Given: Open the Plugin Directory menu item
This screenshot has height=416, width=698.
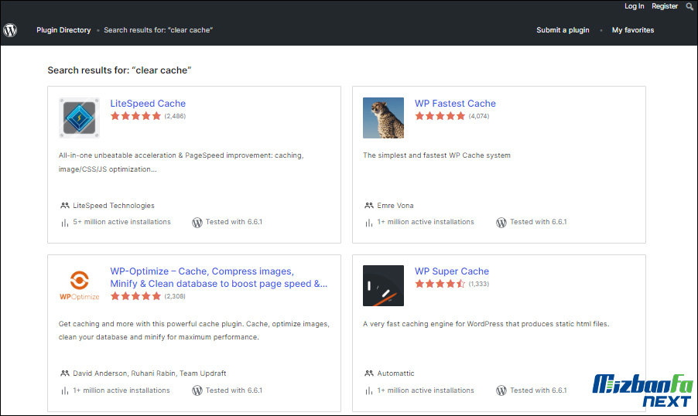Looking at the screenshot, I should point(63,30).
